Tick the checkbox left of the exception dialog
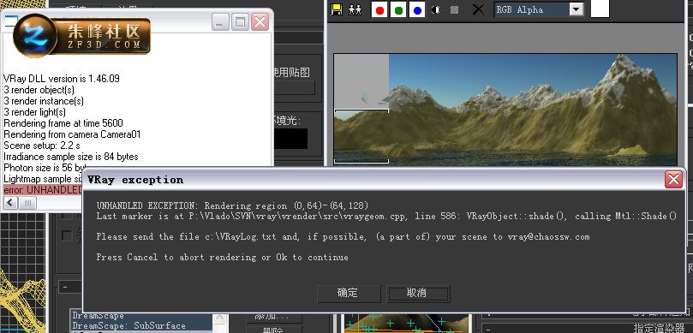This screenshot has width=693, height=333. click(x=67, y=235)
